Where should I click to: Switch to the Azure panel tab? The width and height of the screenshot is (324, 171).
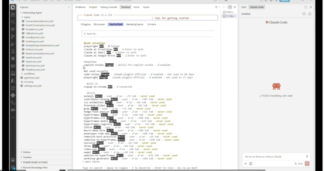[146, 7]
